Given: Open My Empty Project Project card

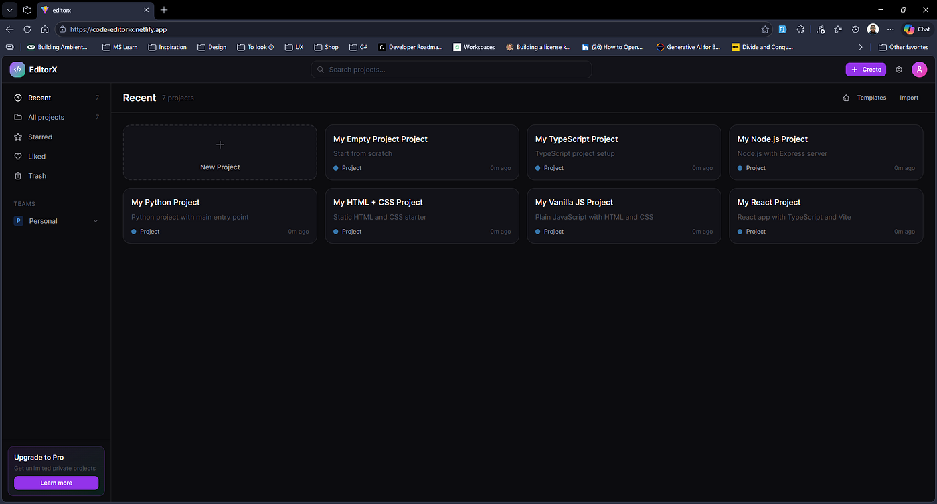Looking at the screenshot, I should pyautogui.click(x=422, y=152).
